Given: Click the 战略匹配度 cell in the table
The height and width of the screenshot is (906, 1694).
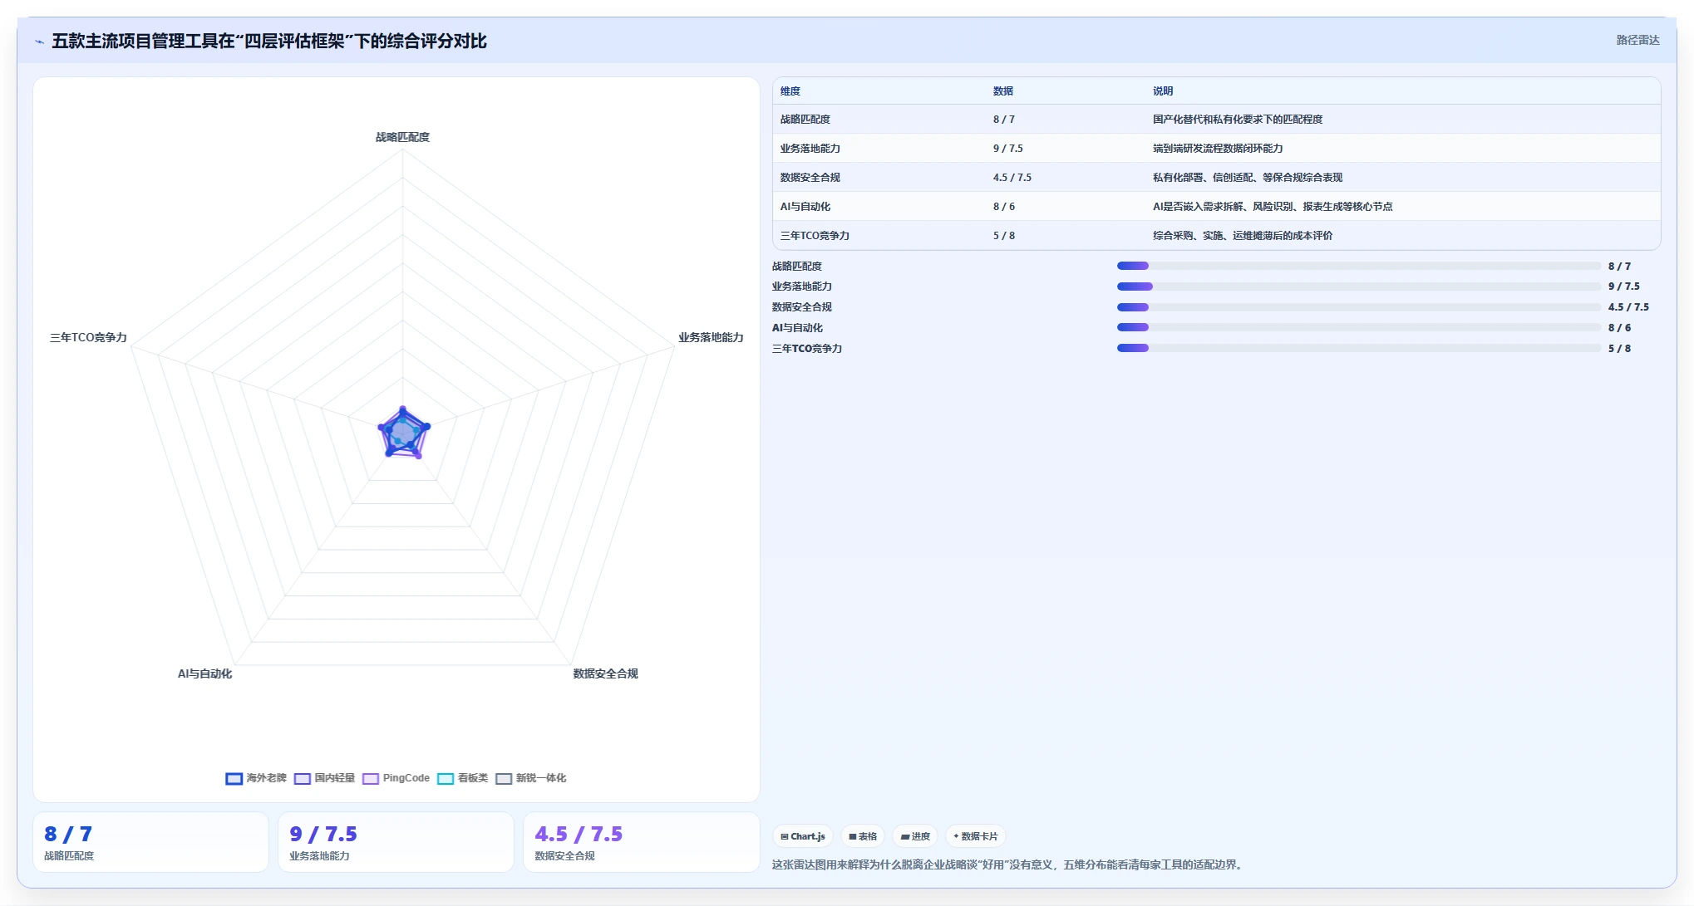Looking at the screenshot, I should 805,120.
